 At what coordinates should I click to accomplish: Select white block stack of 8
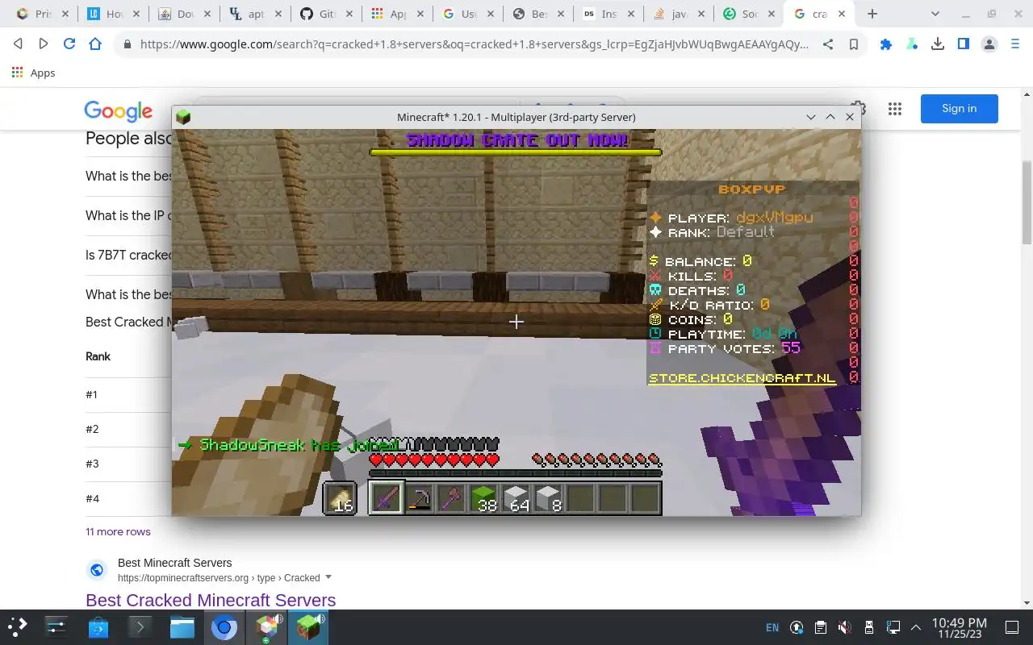pos(549,497)
